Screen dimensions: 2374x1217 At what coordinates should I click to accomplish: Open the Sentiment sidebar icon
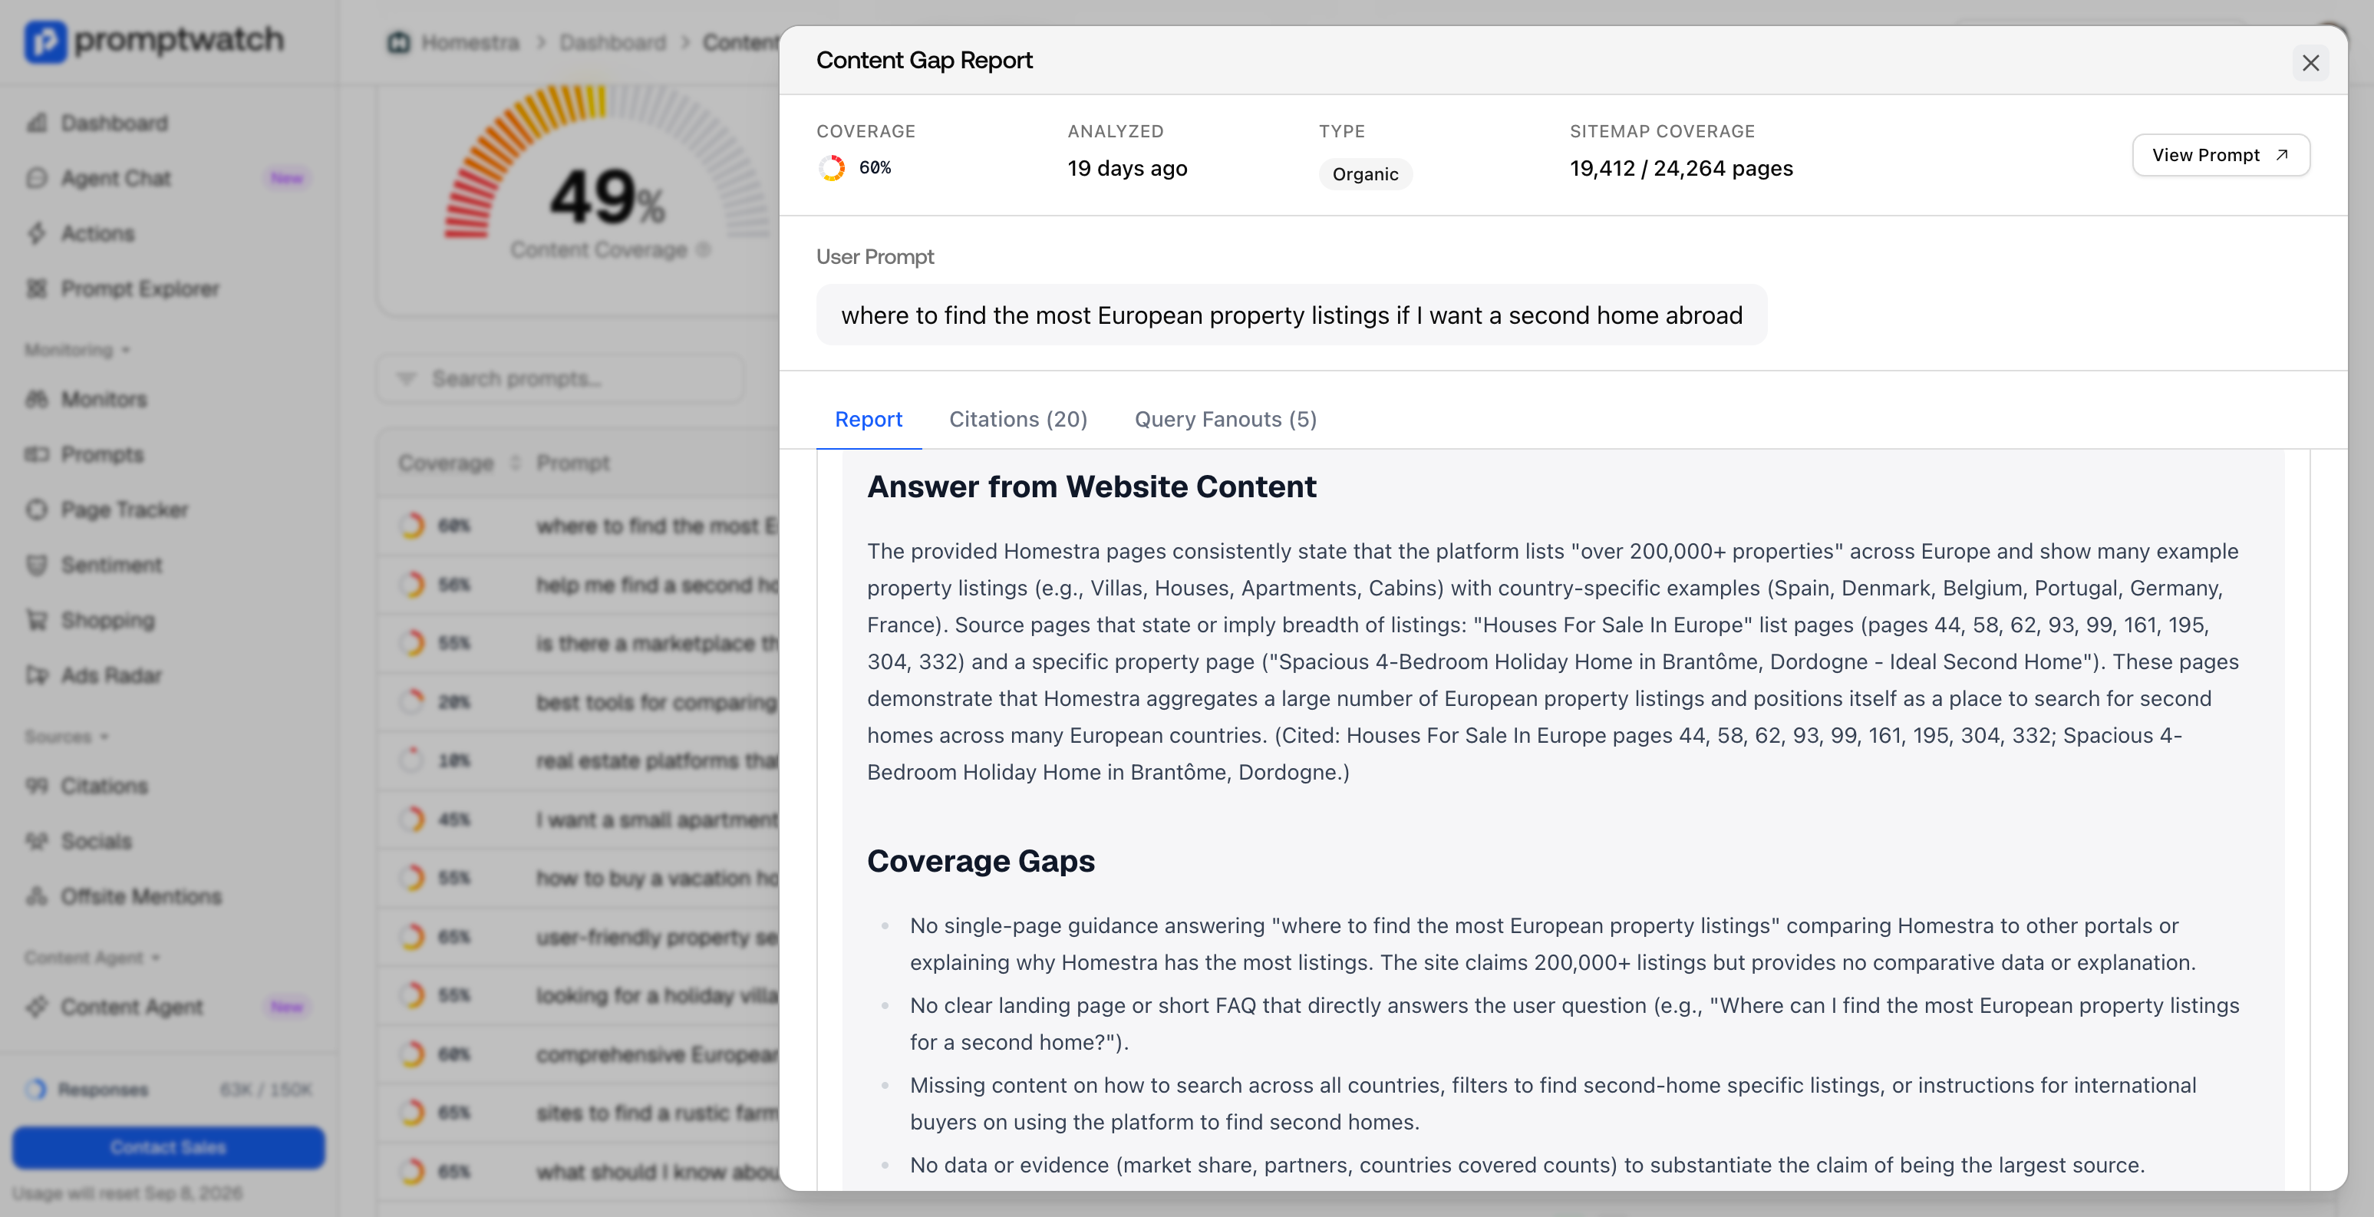tap(37, 566)
